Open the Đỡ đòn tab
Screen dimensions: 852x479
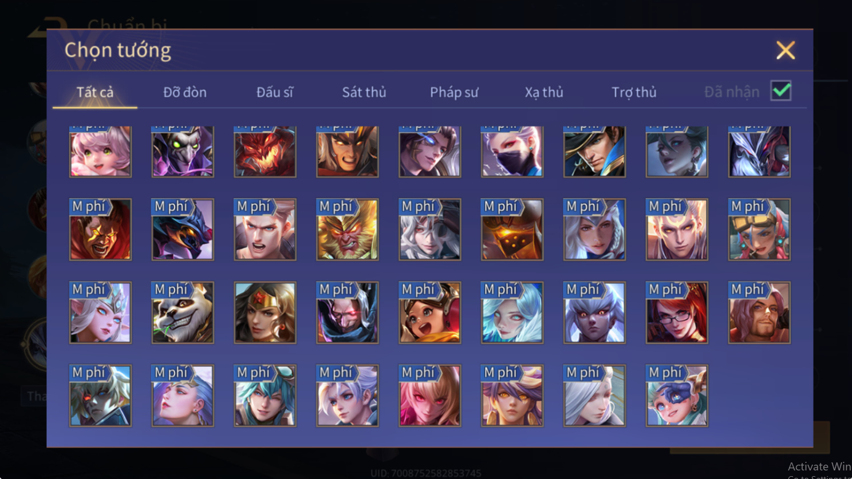(x=185, y=92)
